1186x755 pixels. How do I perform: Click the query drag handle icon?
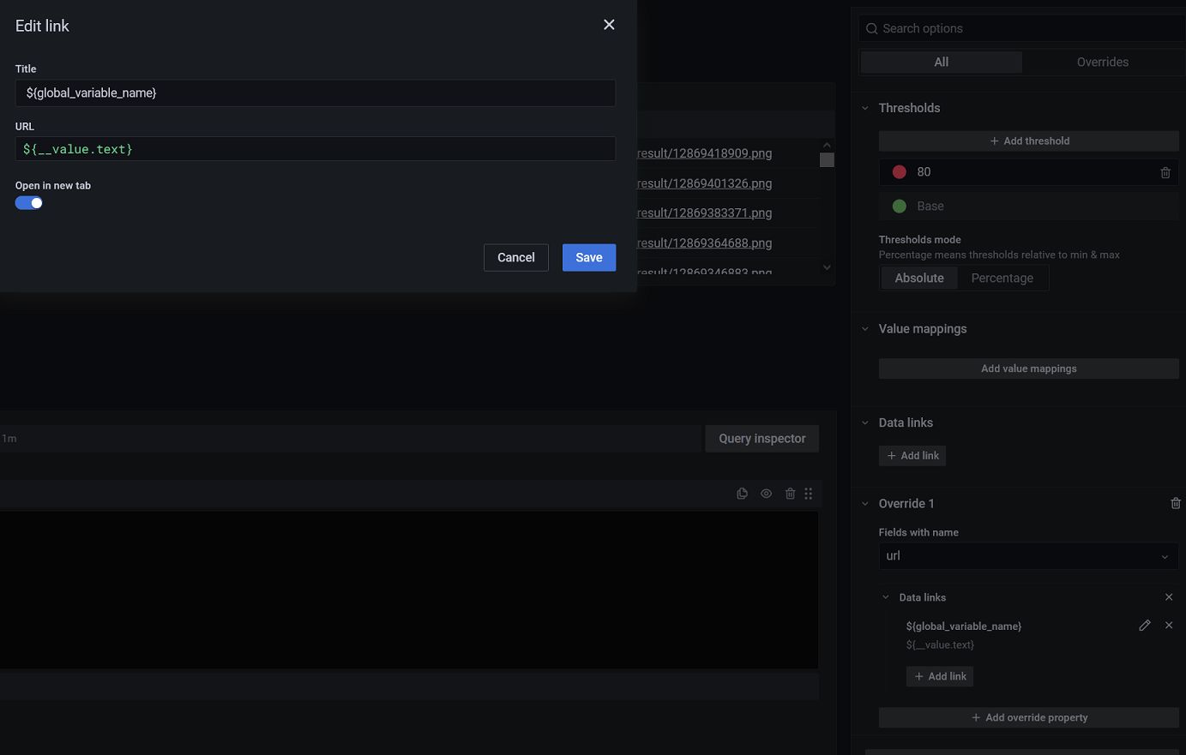809,494
